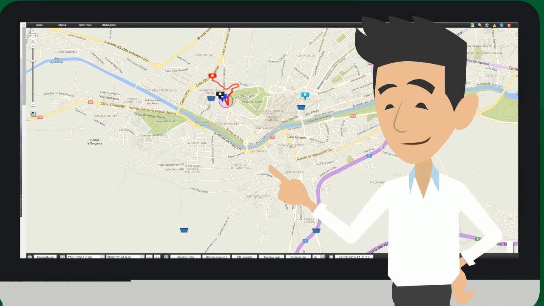
Task: Open the blue help icon
Action: (x=501, y=25)
